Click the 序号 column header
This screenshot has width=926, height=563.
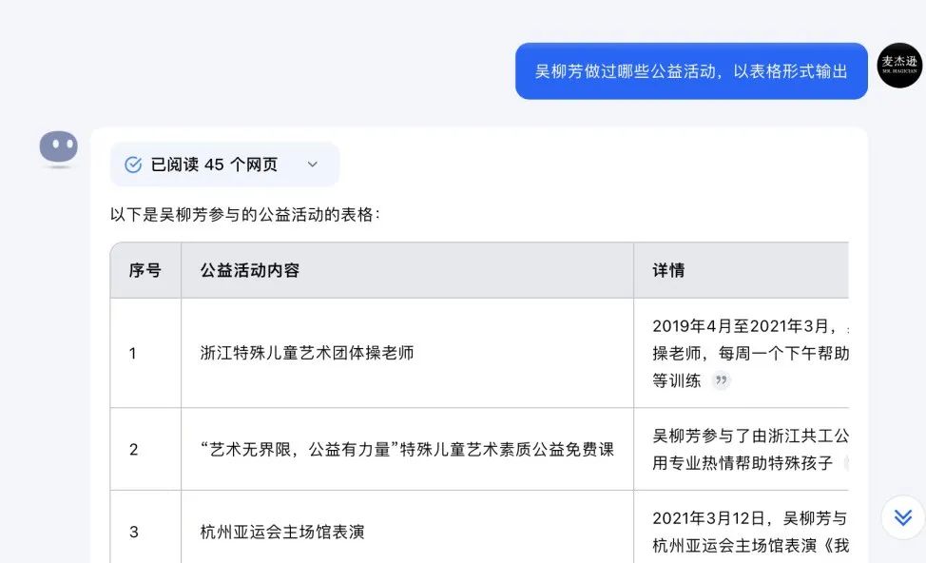145,270
